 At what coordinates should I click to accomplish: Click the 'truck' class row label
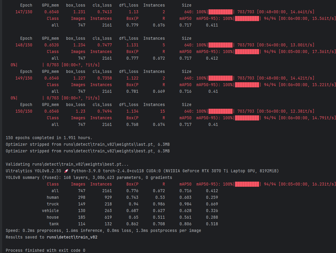(53, 204)
